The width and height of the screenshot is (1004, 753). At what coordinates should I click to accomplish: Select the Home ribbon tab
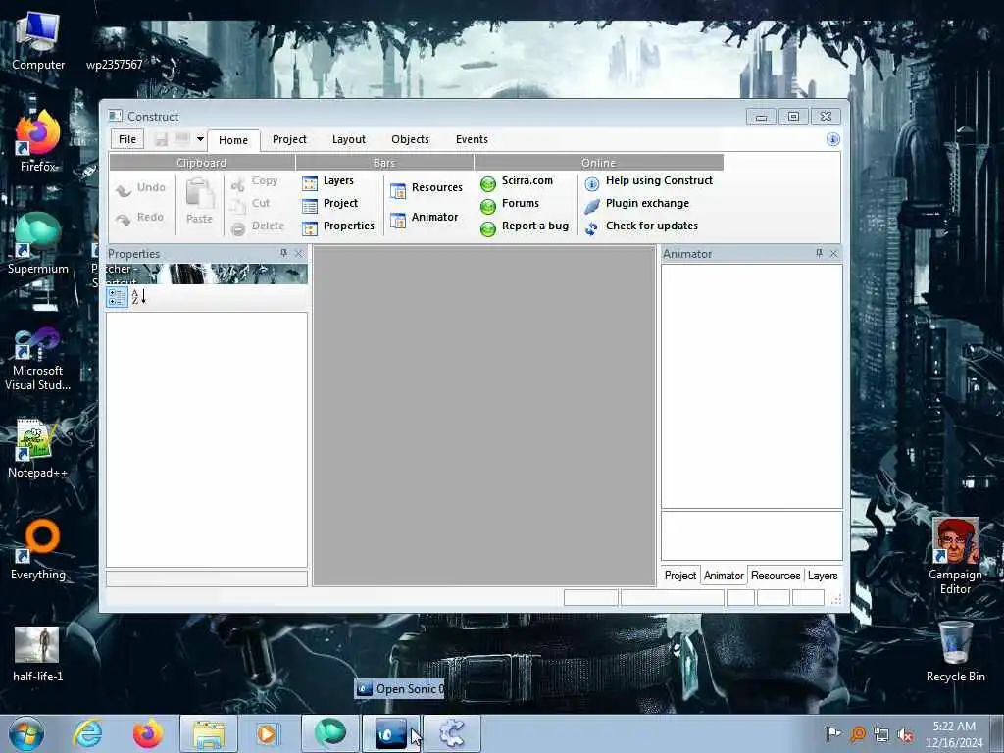(233, 140)
